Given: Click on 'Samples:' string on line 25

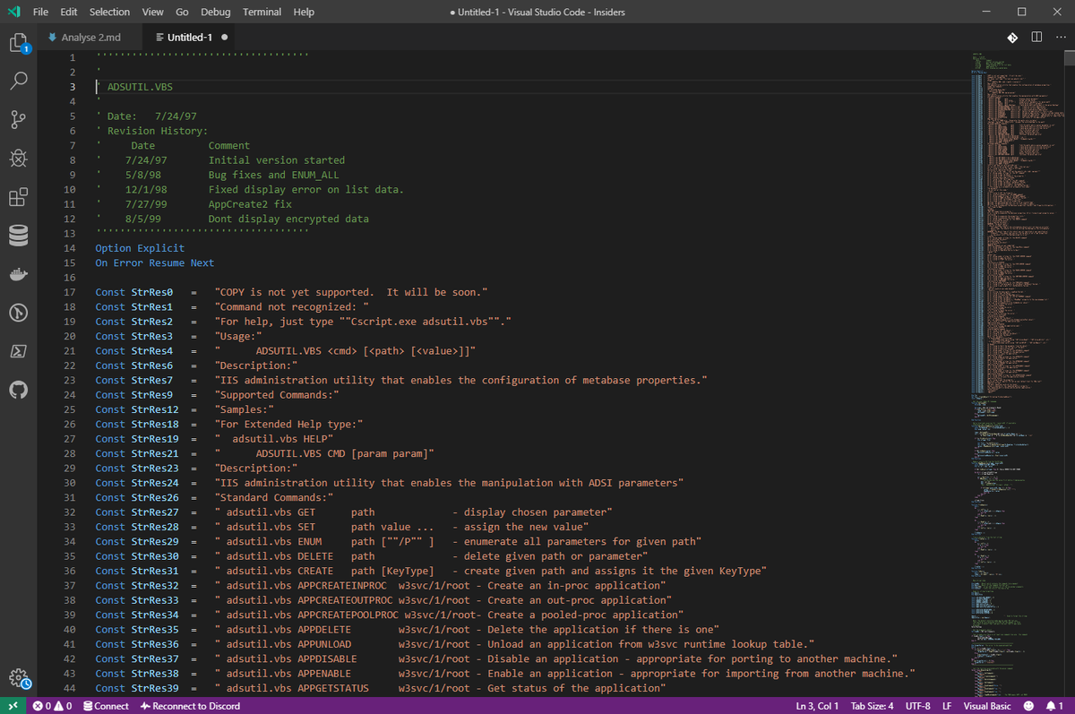Looking at the screenshot, I should [245, 410].
